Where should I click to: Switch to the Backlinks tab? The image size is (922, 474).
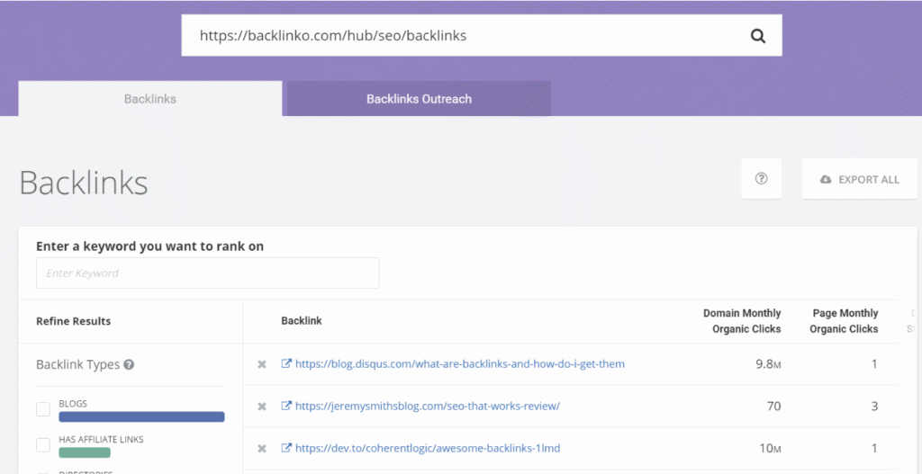coord(150,99)
